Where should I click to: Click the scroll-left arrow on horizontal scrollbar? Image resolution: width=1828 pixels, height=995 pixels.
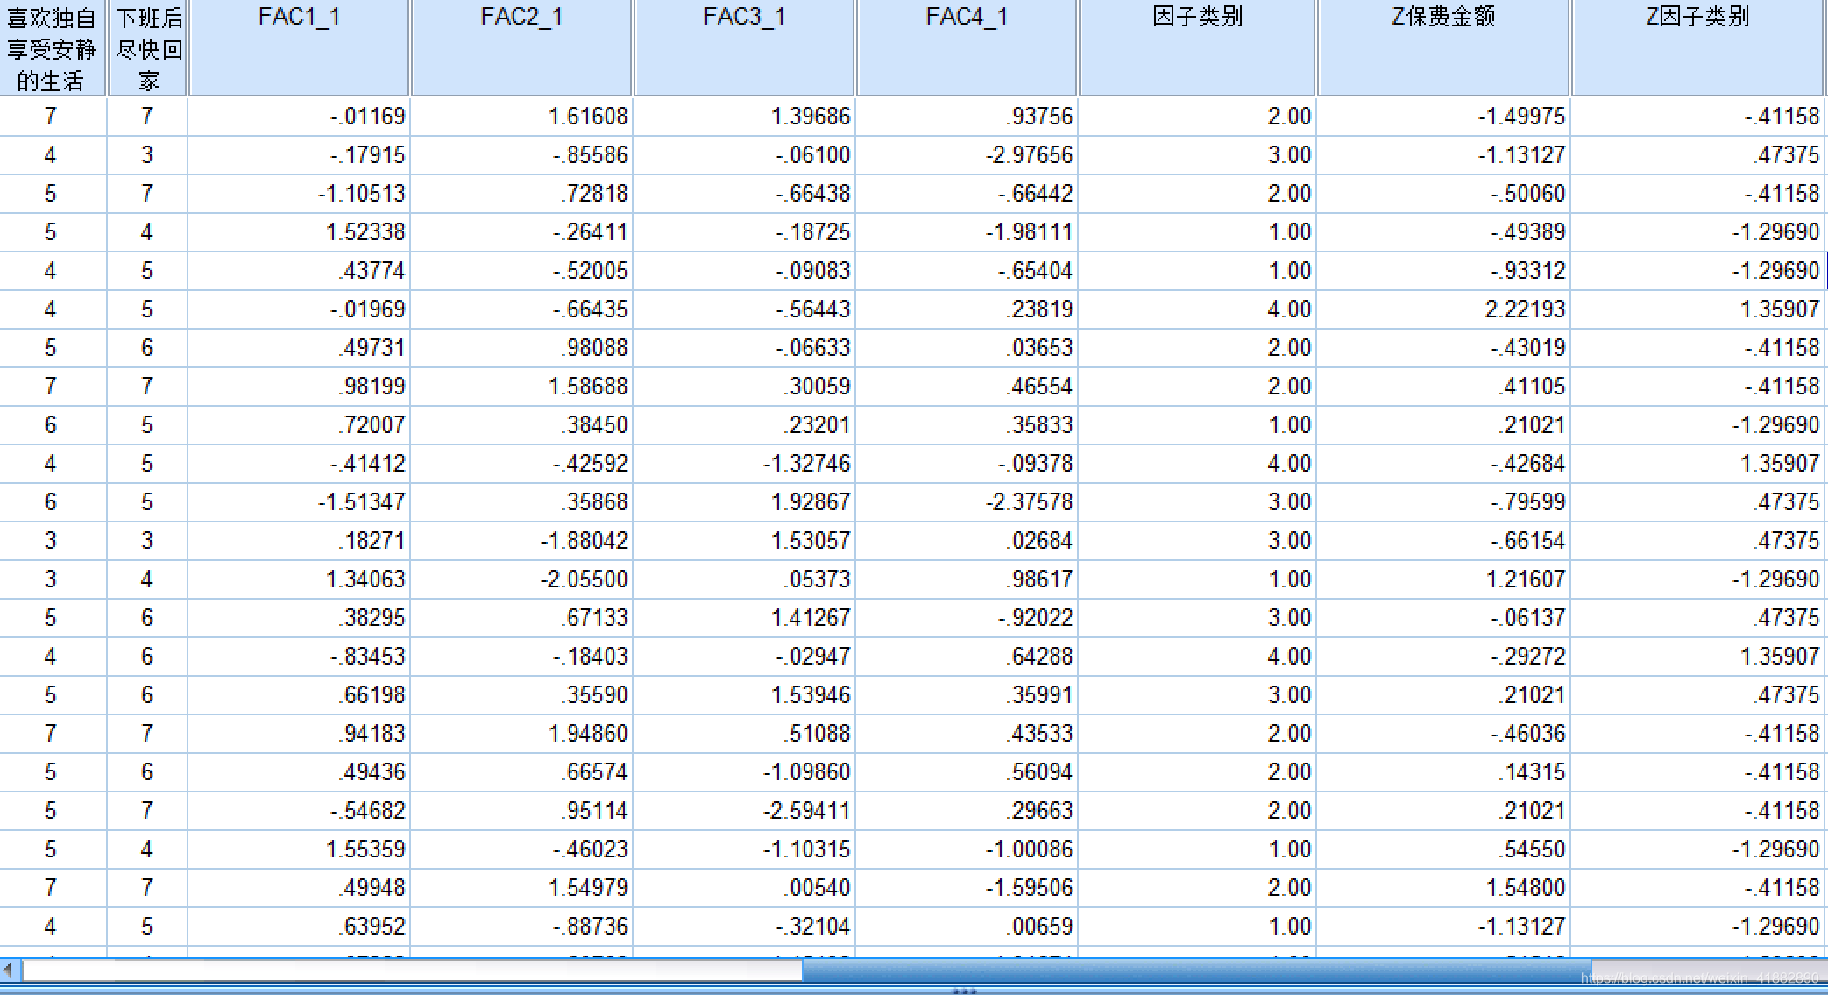[9, 970]
